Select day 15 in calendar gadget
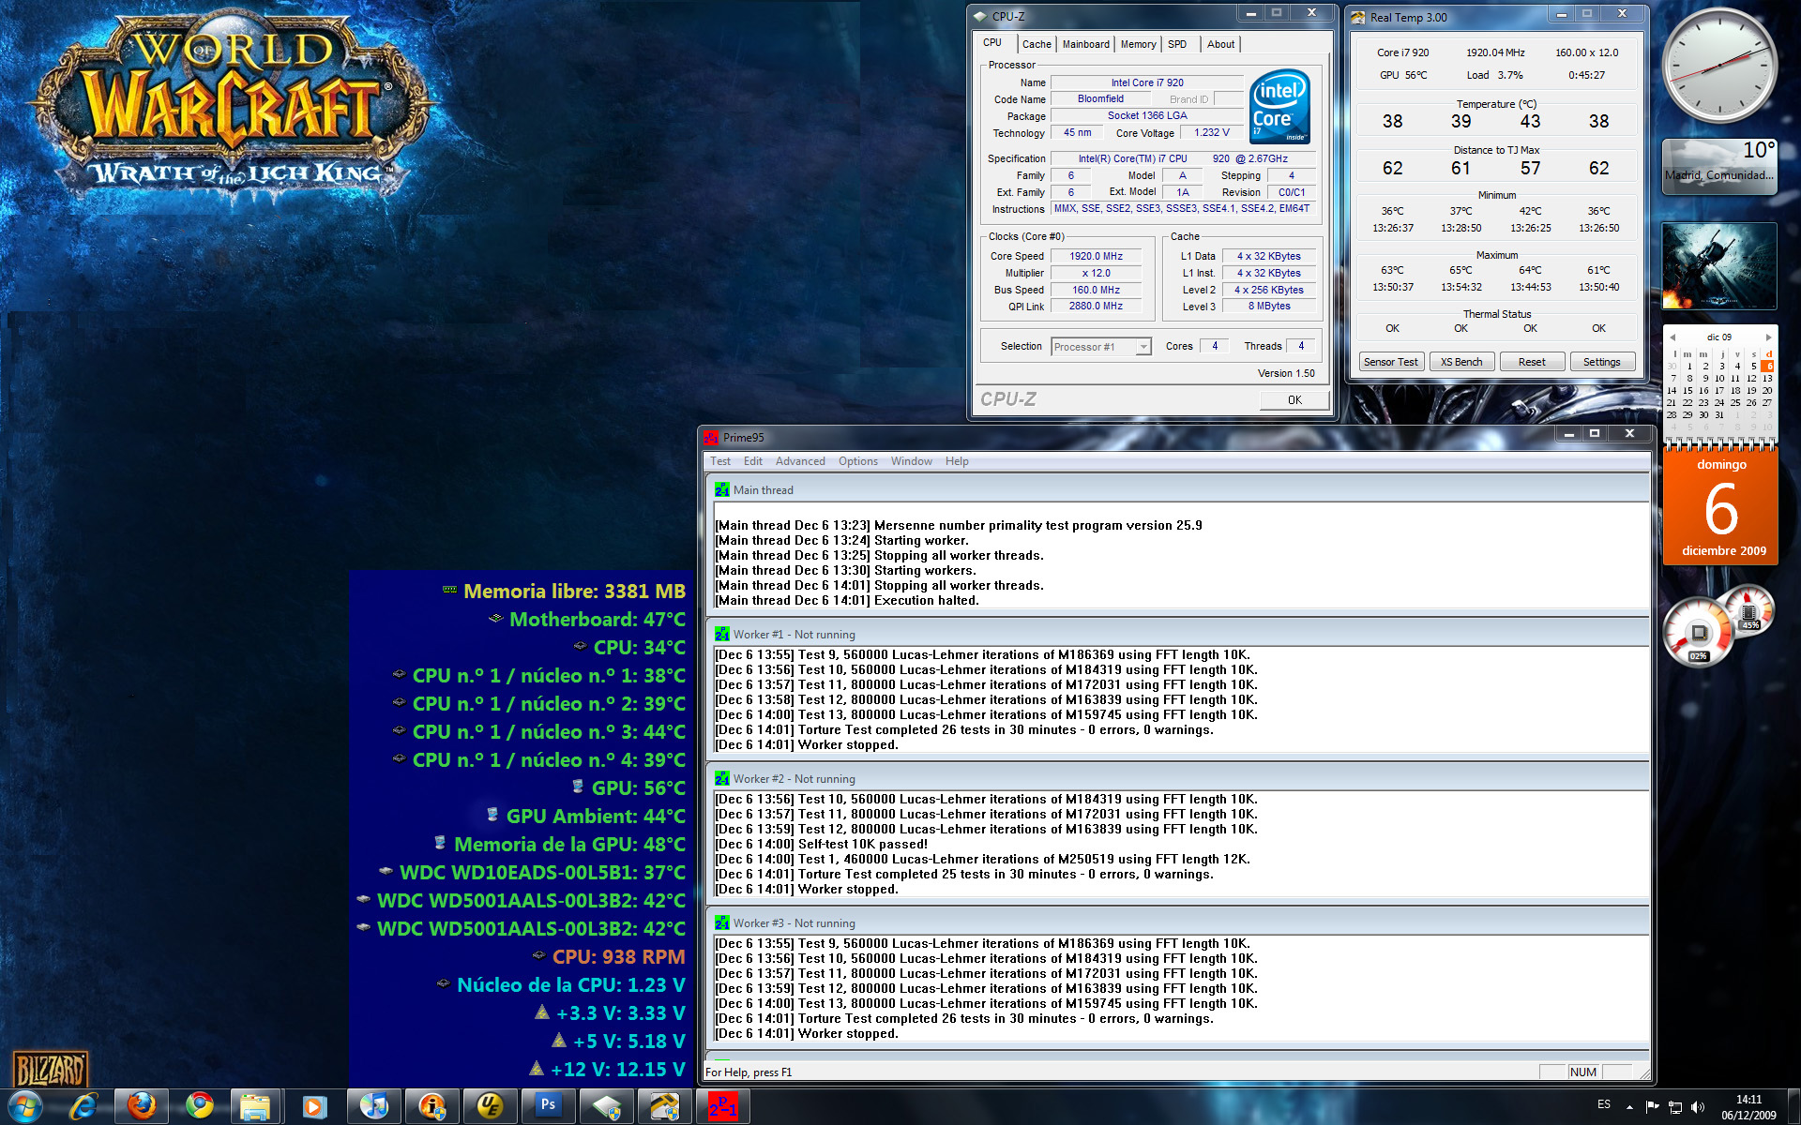The image size is (1801, 1125). pos(1688,391)
